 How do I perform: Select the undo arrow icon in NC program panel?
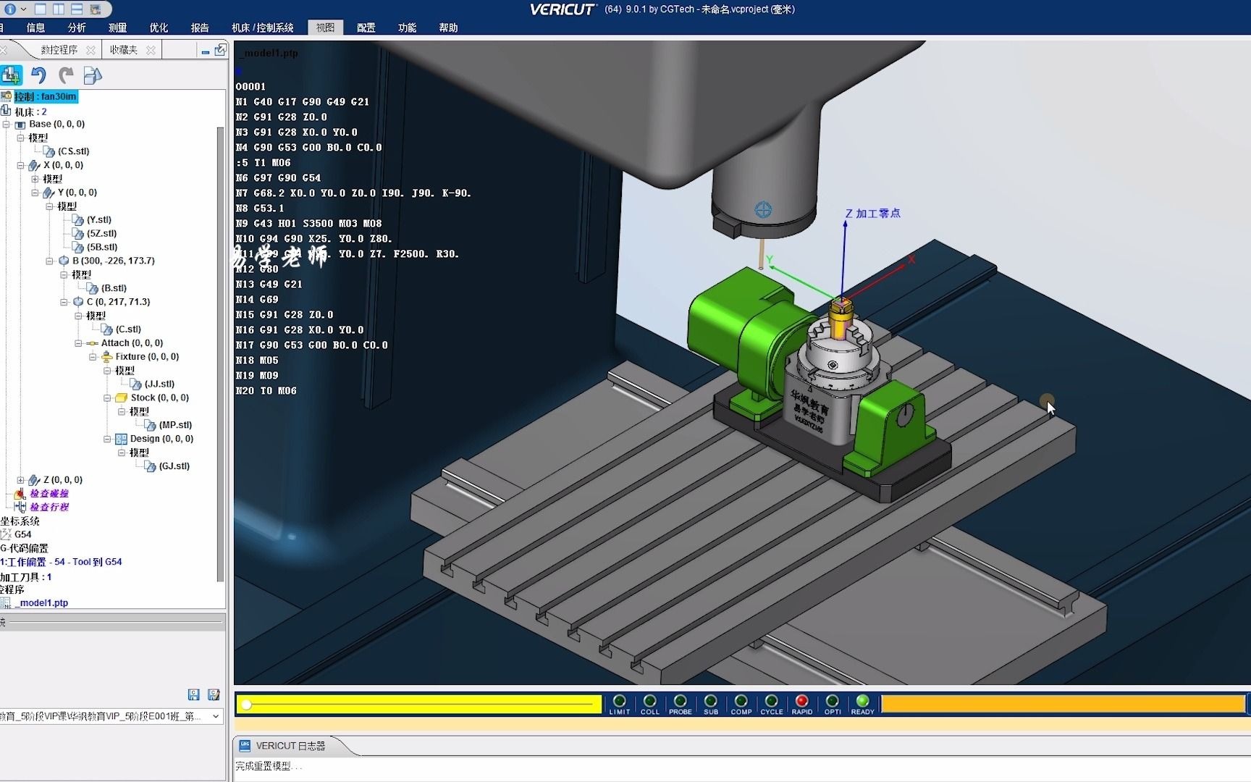[x=38, y=75]
